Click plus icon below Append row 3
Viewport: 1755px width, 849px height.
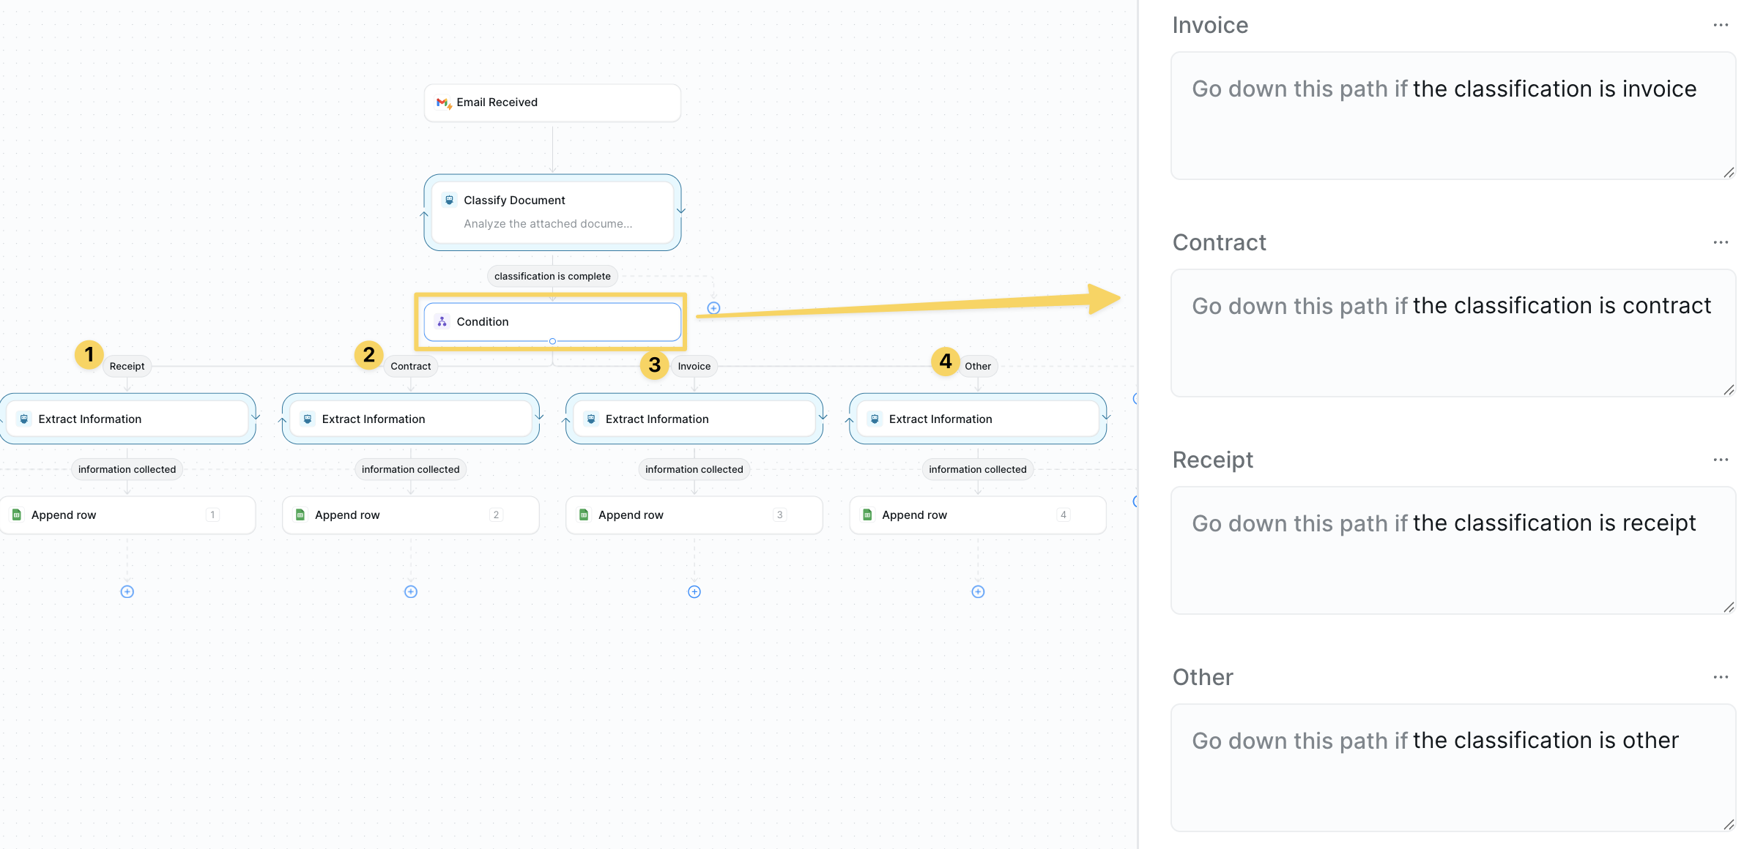tap(694, 591)
